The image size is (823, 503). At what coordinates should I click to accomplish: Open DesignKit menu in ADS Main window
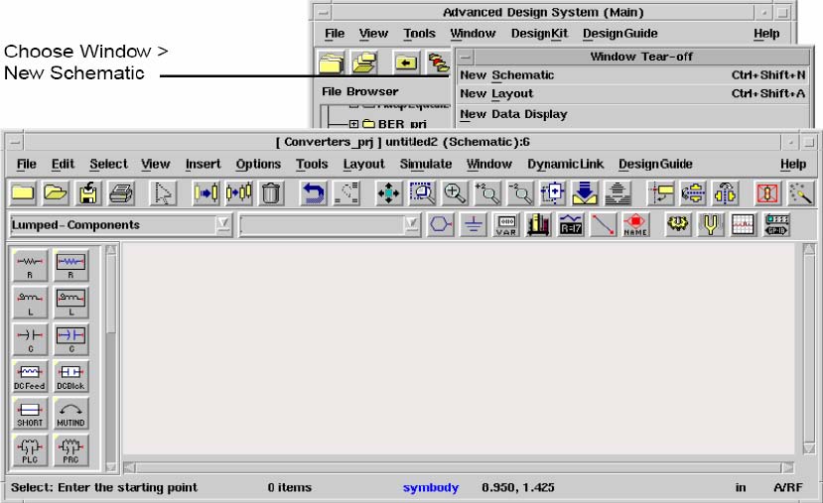click(540, 34)
